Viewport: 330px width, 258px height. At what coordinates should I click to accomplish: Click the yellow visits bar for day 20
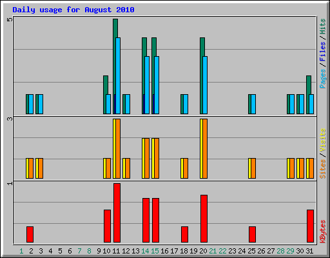201,148
